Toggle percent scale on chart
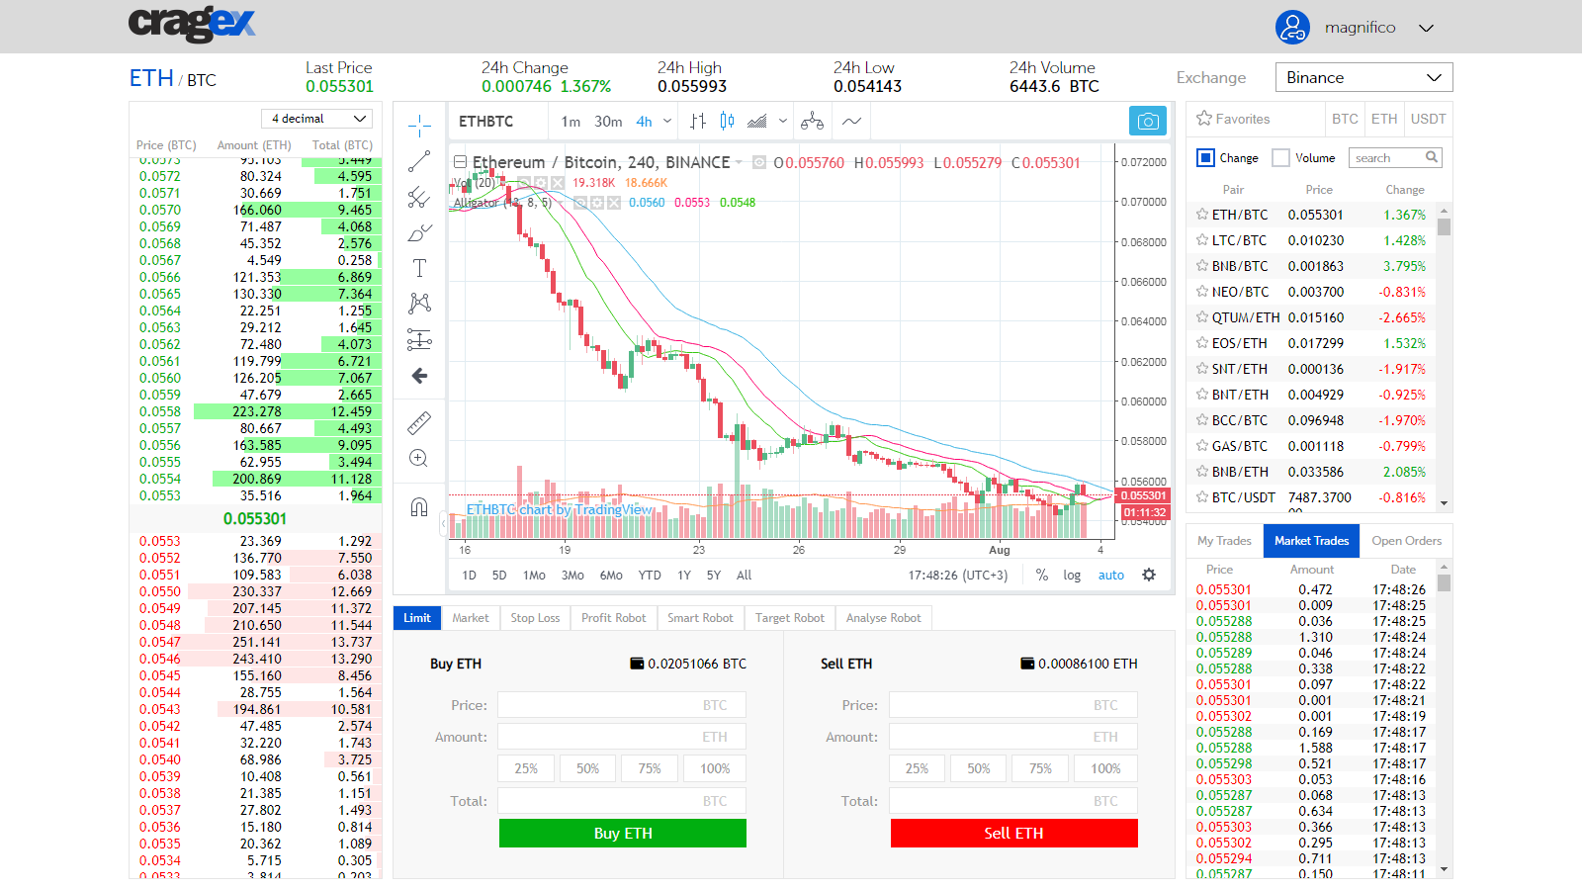 [x=1042, y=575]
